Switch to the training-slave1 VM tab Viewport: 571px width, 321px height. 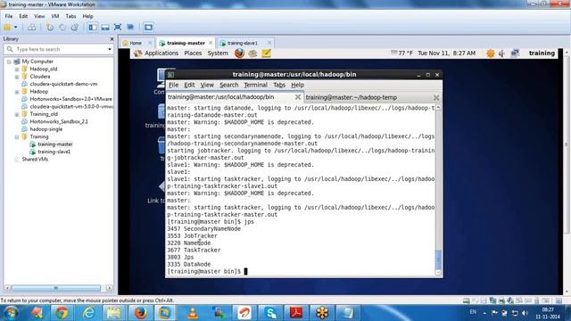(x=242, y=43)
